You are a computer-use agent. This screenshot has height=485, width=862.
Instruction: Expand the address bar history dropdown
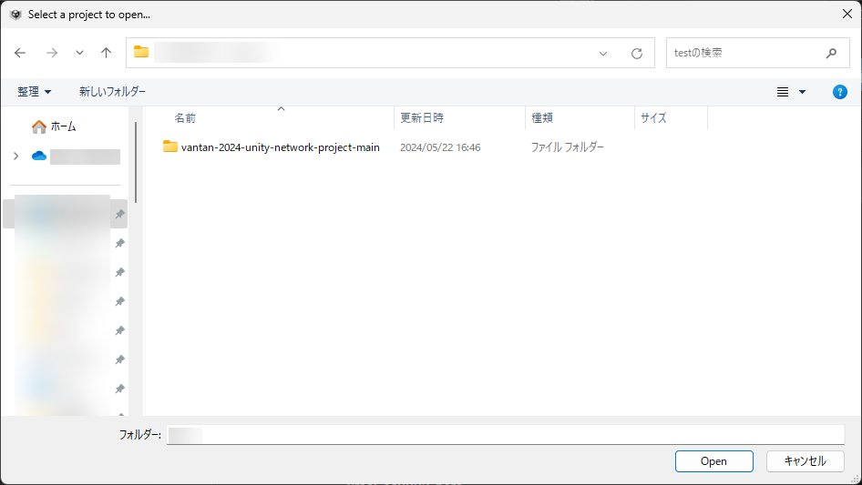click(x=603, y=54)
